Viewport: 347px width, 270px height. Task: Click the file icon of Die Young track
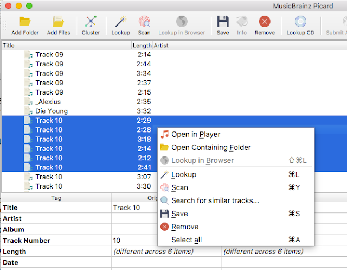click(28, 111)
